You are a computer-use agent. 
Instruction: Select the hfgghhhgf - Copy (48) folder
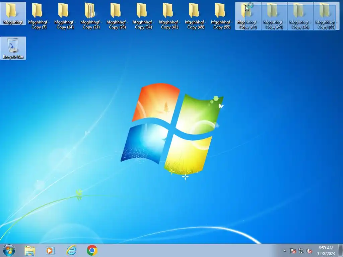[196, 16]
